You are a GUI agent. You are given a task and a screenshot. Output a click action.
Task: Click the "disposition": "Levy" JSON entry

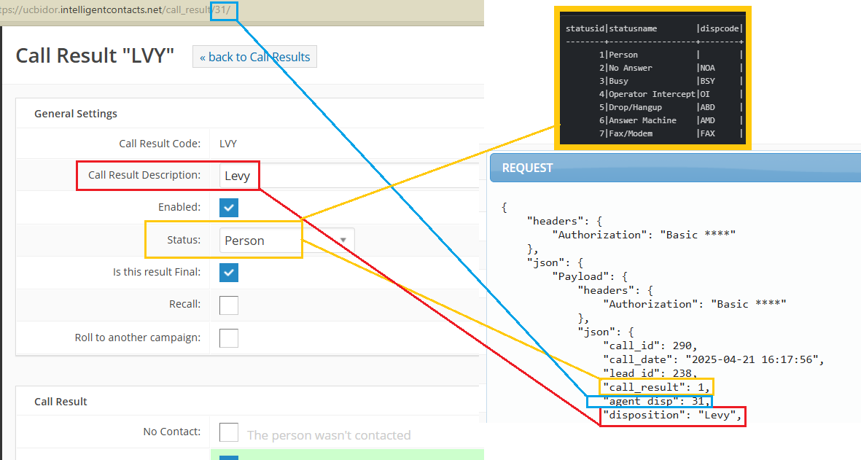click(672, 416)
